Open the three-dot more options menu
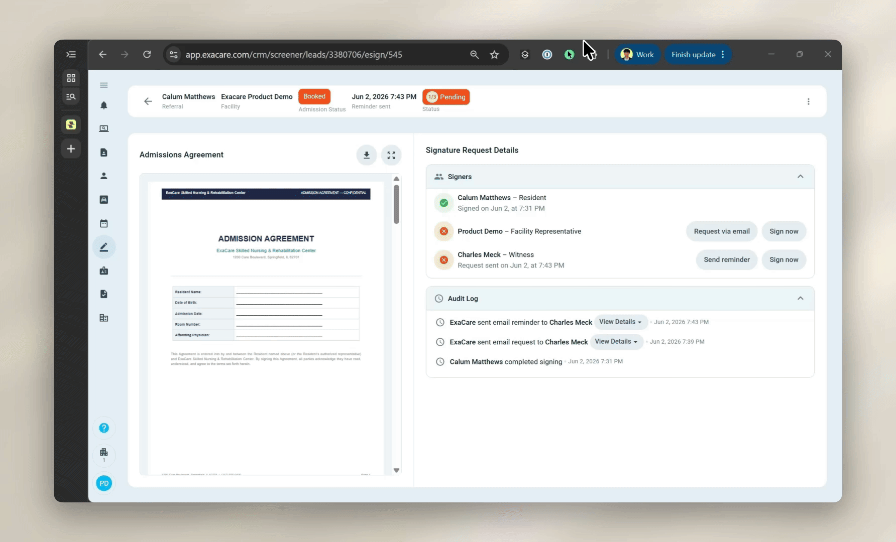Image resolution: width=896 pixels, height=542 pixels. coord(808,101)
